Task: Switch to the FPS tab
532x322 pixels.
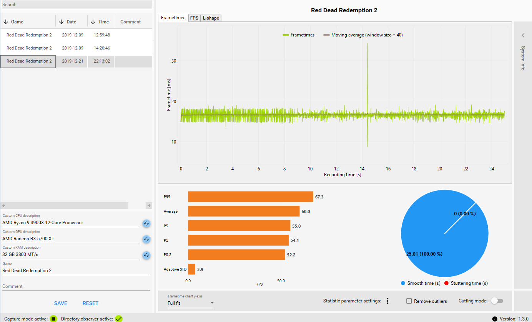Action: point(195,18)
